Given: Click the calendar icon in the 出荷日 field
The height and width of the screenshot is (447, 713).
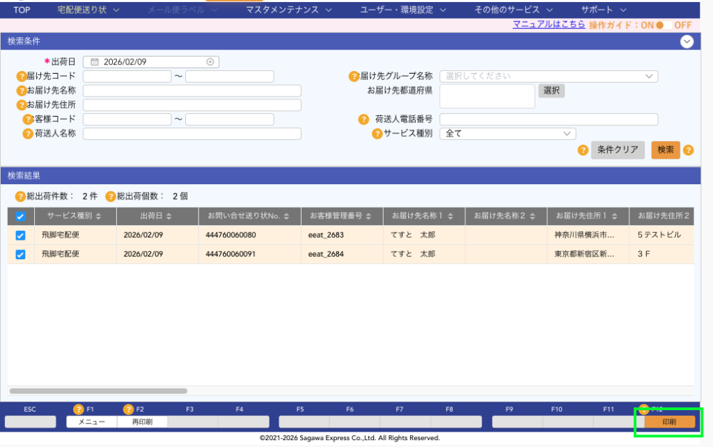Looking at the screenshot, I should [x=95, y=62].
